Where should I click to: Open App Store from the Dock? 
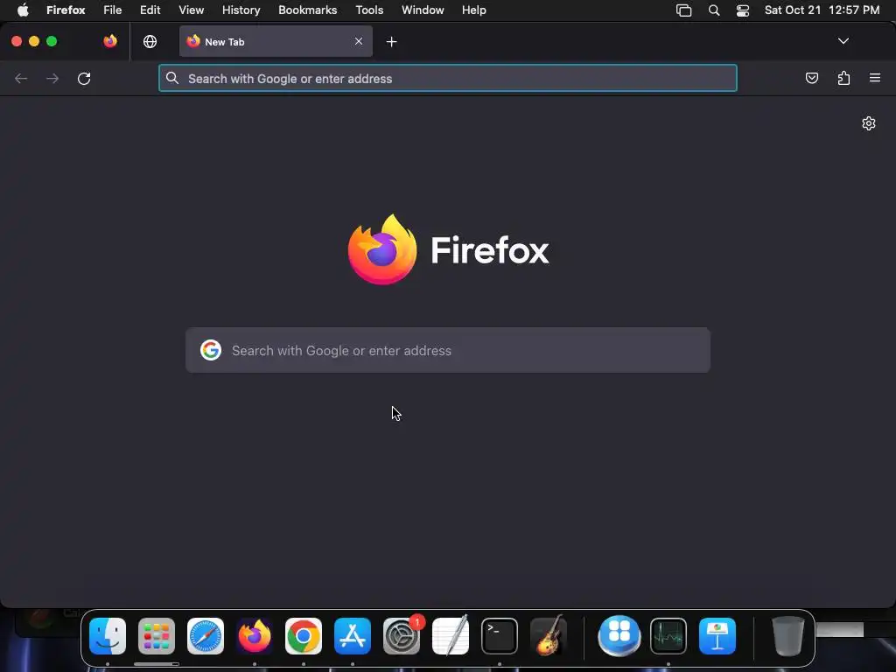(x=353, y=636)
